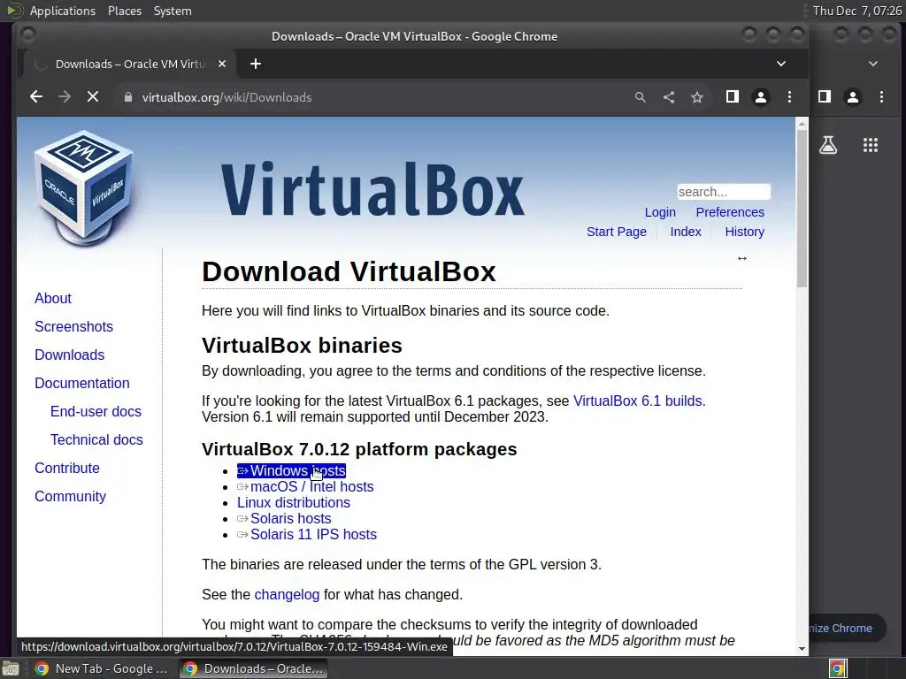
Task: Click the Customize Chrome button in background window
Action: coord(847,629)
